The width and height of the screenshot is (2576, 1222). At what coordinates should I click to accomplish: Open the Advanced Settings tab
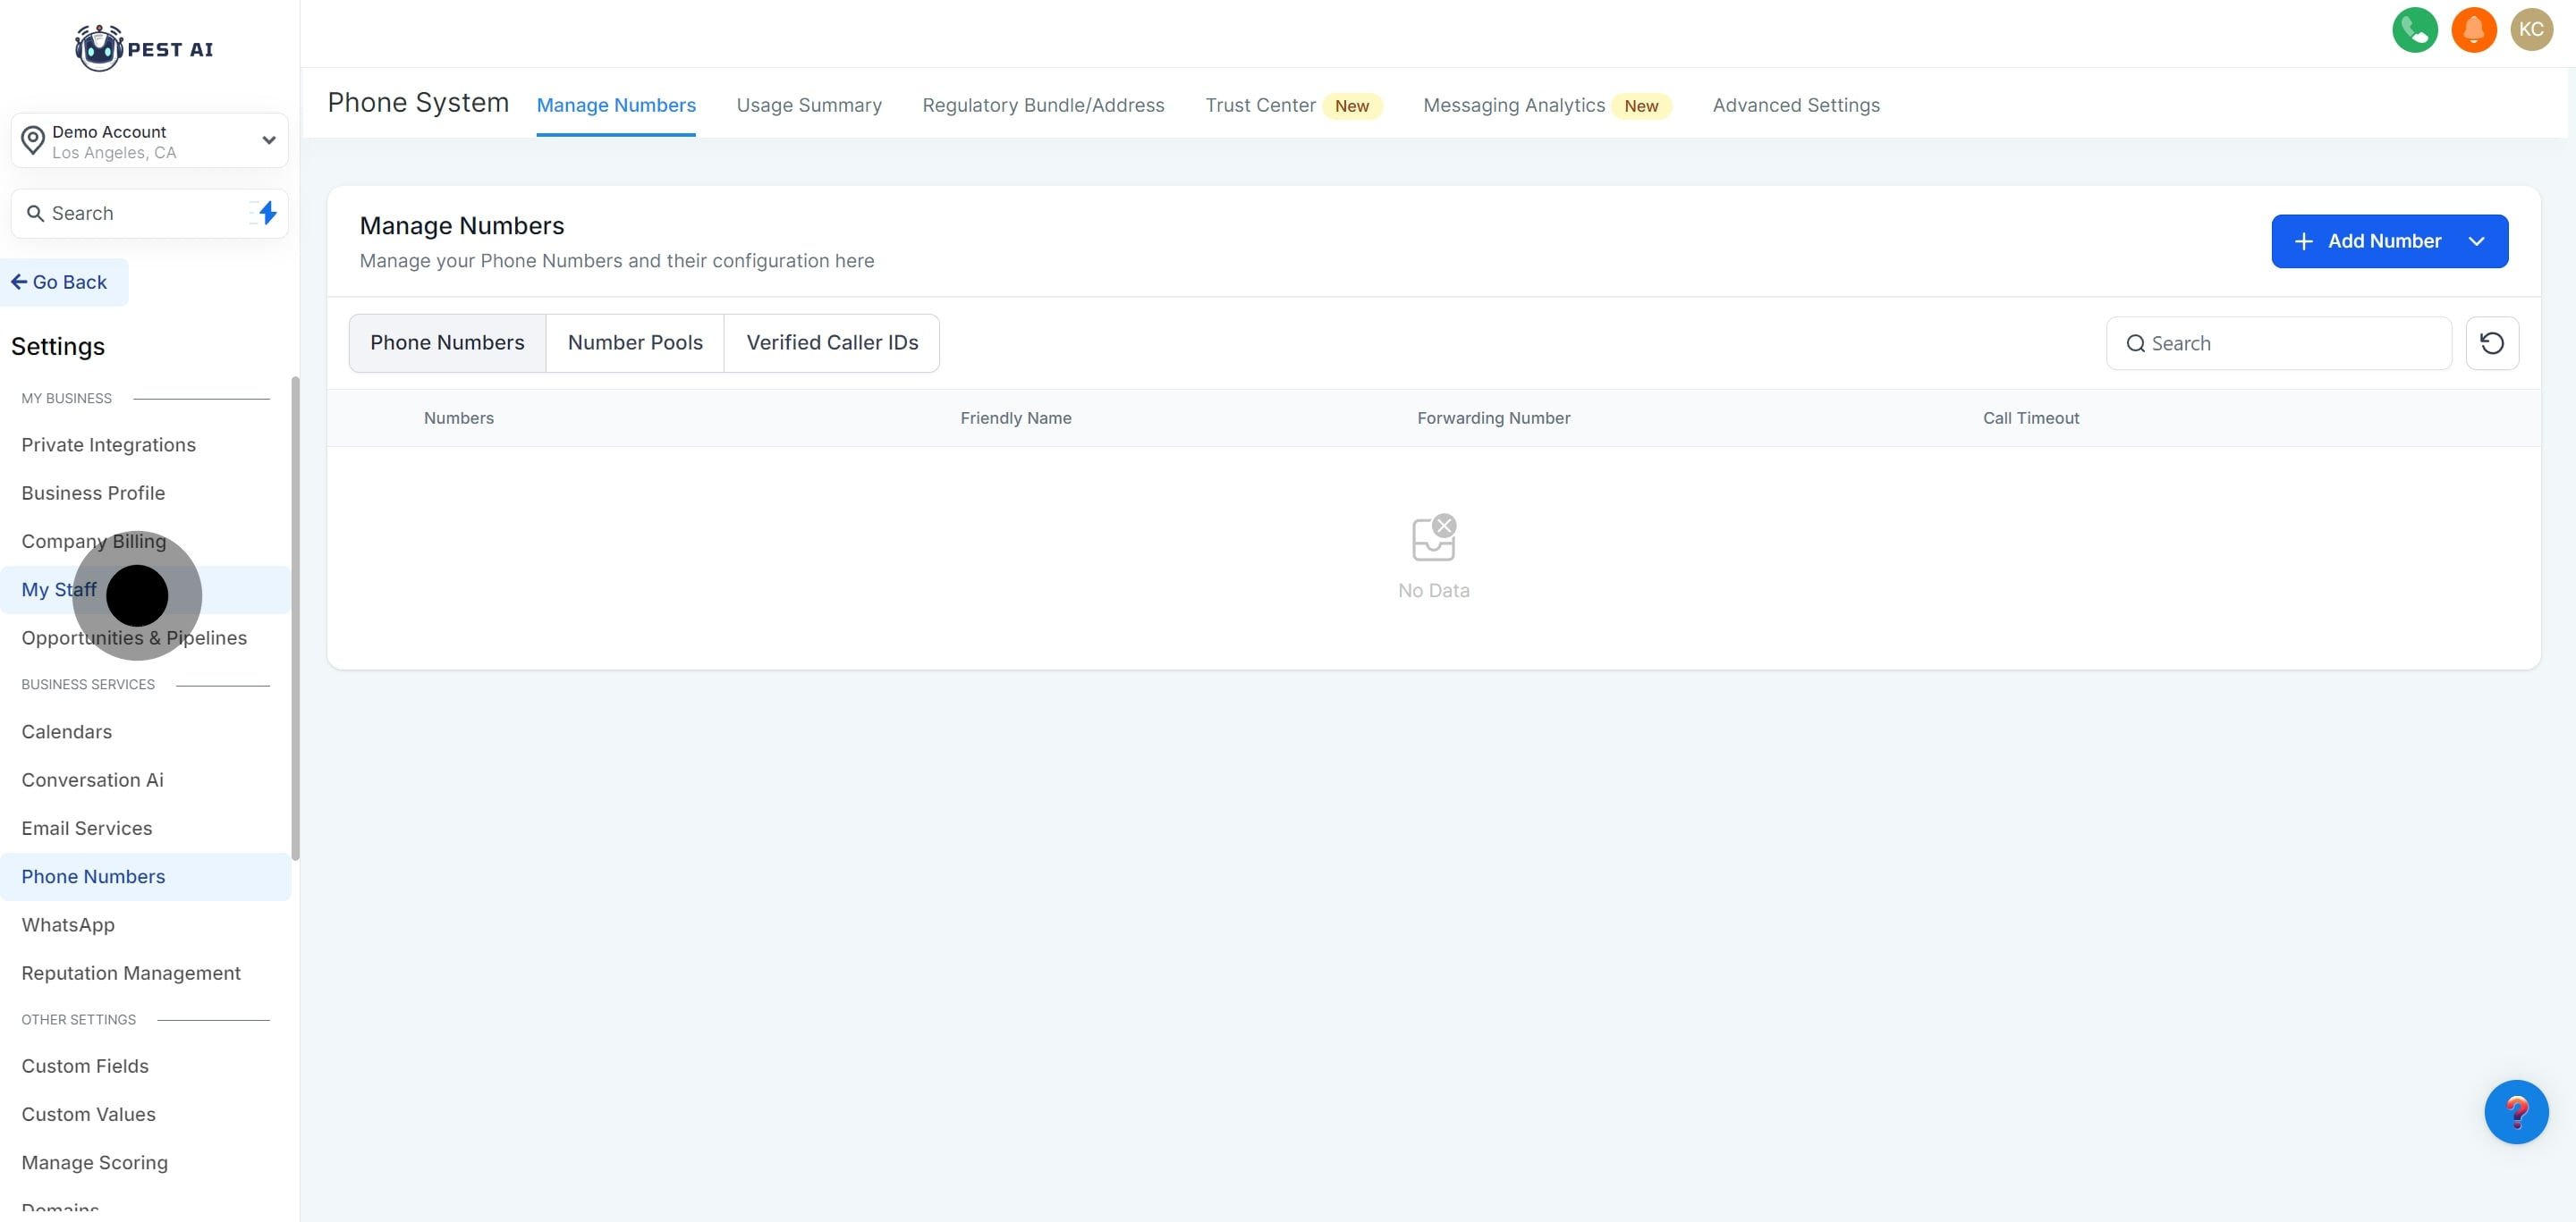point(1795,105)
